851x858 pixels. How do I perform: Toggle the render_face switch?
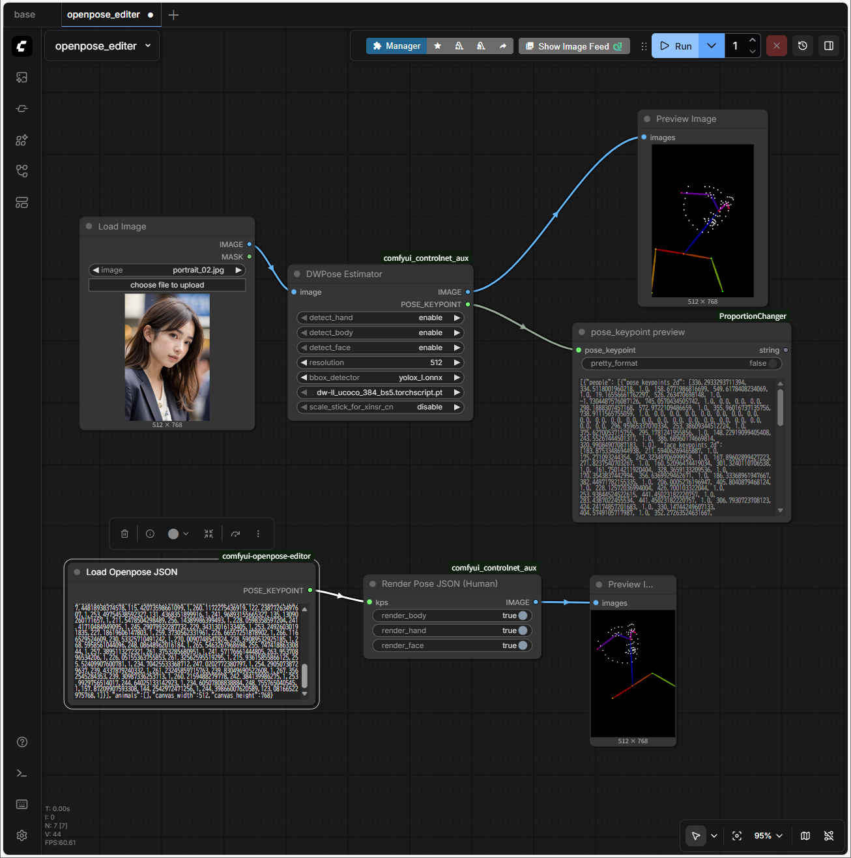(523, 645)
